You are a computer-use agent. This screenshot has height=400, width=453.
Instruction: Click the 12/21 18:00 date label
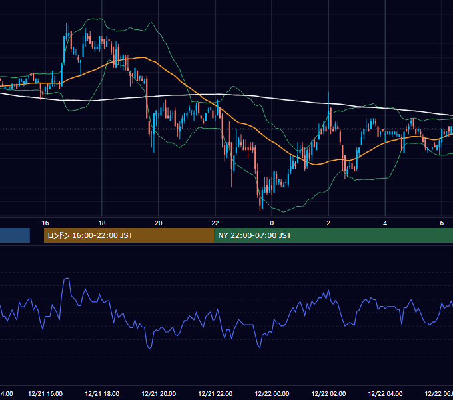pos(102,393)
